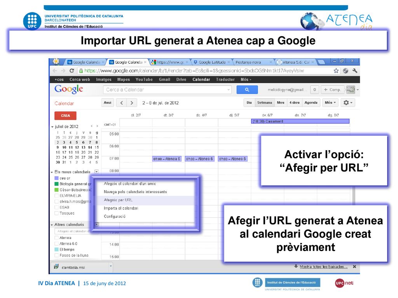Open the top bar Més menu
398x298 pixels.
(x=246, y=79)
